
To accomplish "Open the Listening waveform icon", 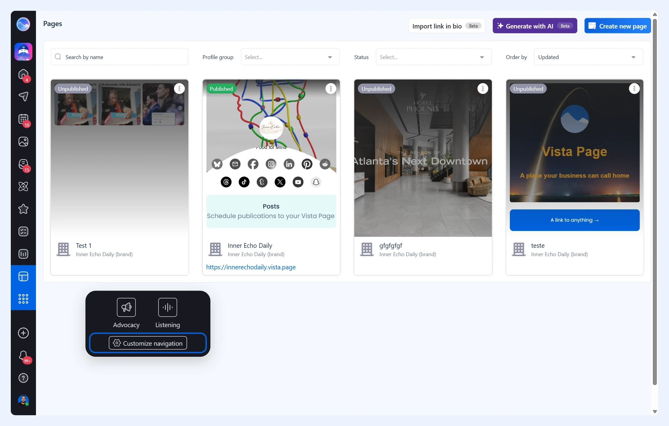I will pos(168,307).
